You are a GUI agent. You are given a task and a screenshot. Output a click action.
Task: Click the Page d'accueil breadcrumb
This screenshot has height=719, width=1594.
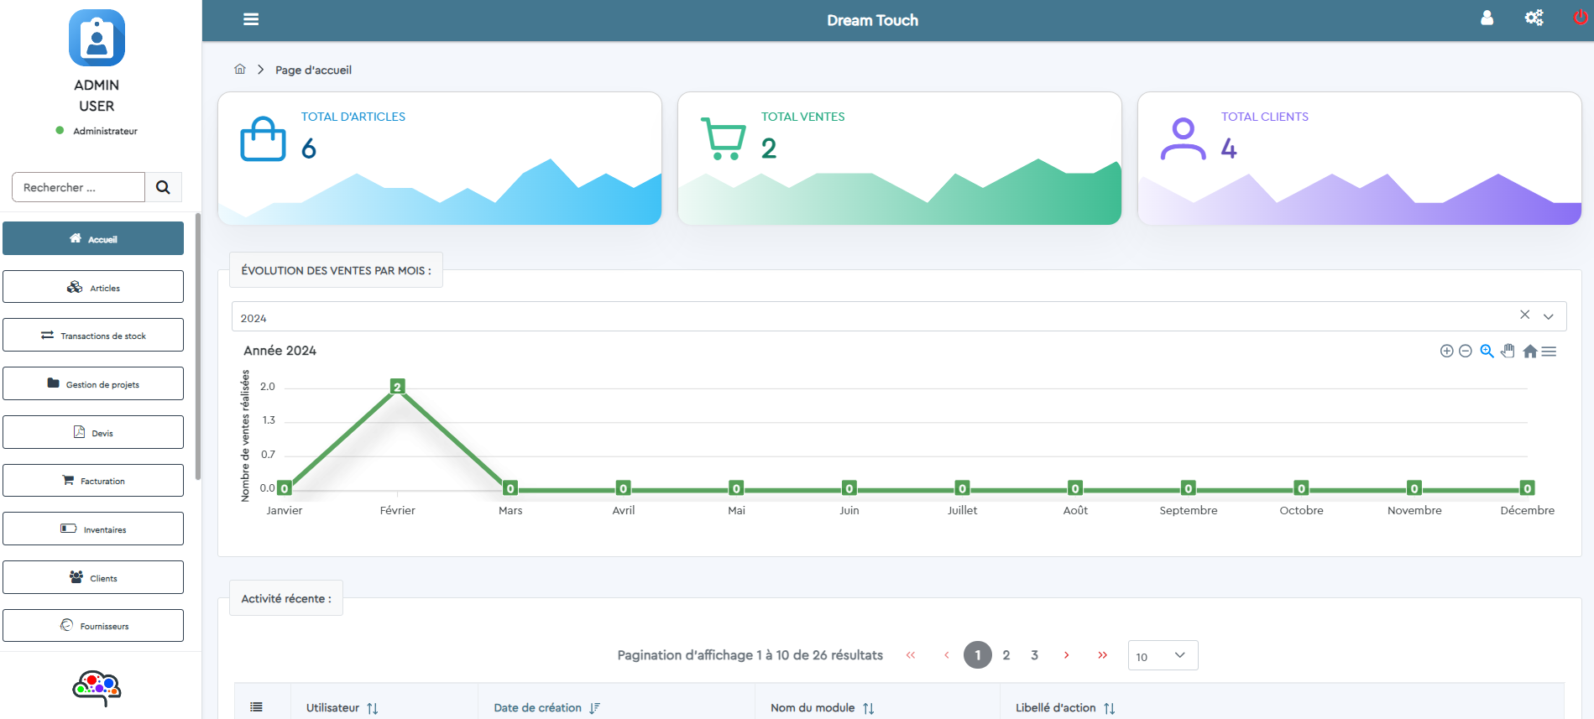point(313,70)
